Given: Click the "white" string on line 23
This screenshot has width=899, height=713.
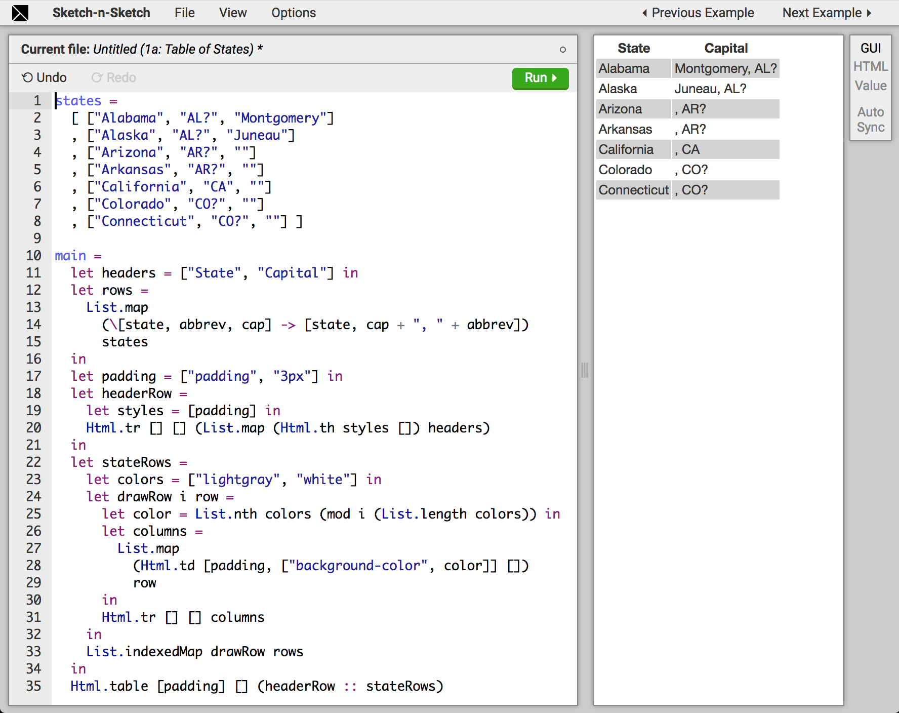Looking at the screenshot, I should (x=323, y=480).
